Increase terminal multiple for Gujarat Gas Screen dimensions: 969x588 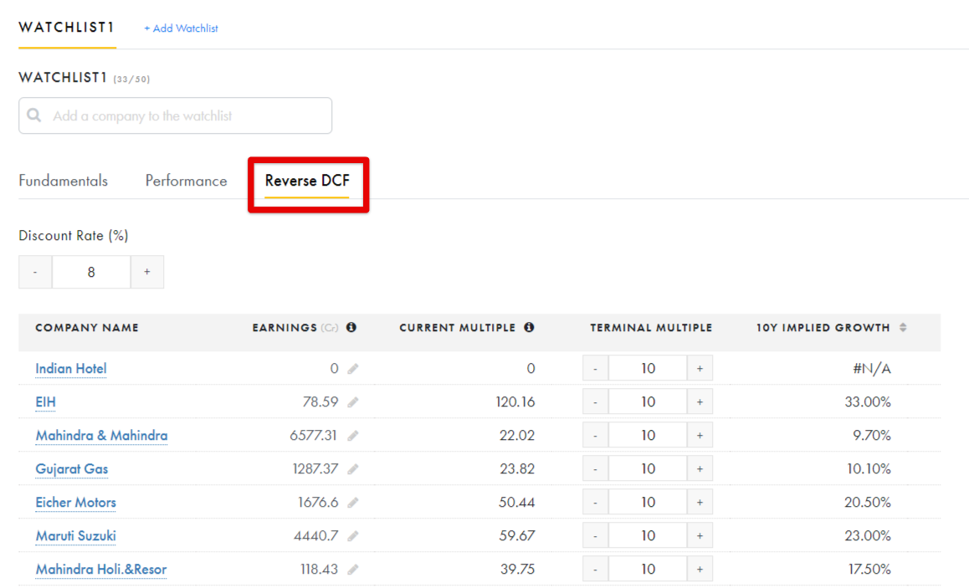pyautogui.click(x=700, y=468)
